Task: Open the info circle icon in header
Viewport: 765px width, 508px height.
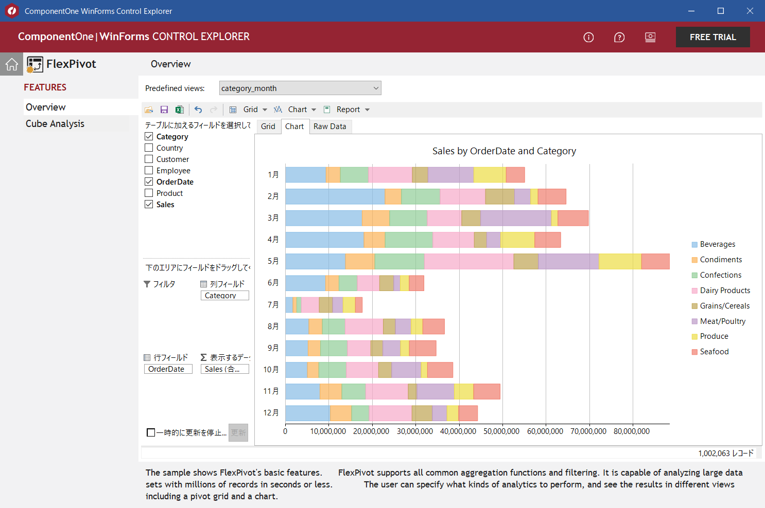Action: coord(588,37)
